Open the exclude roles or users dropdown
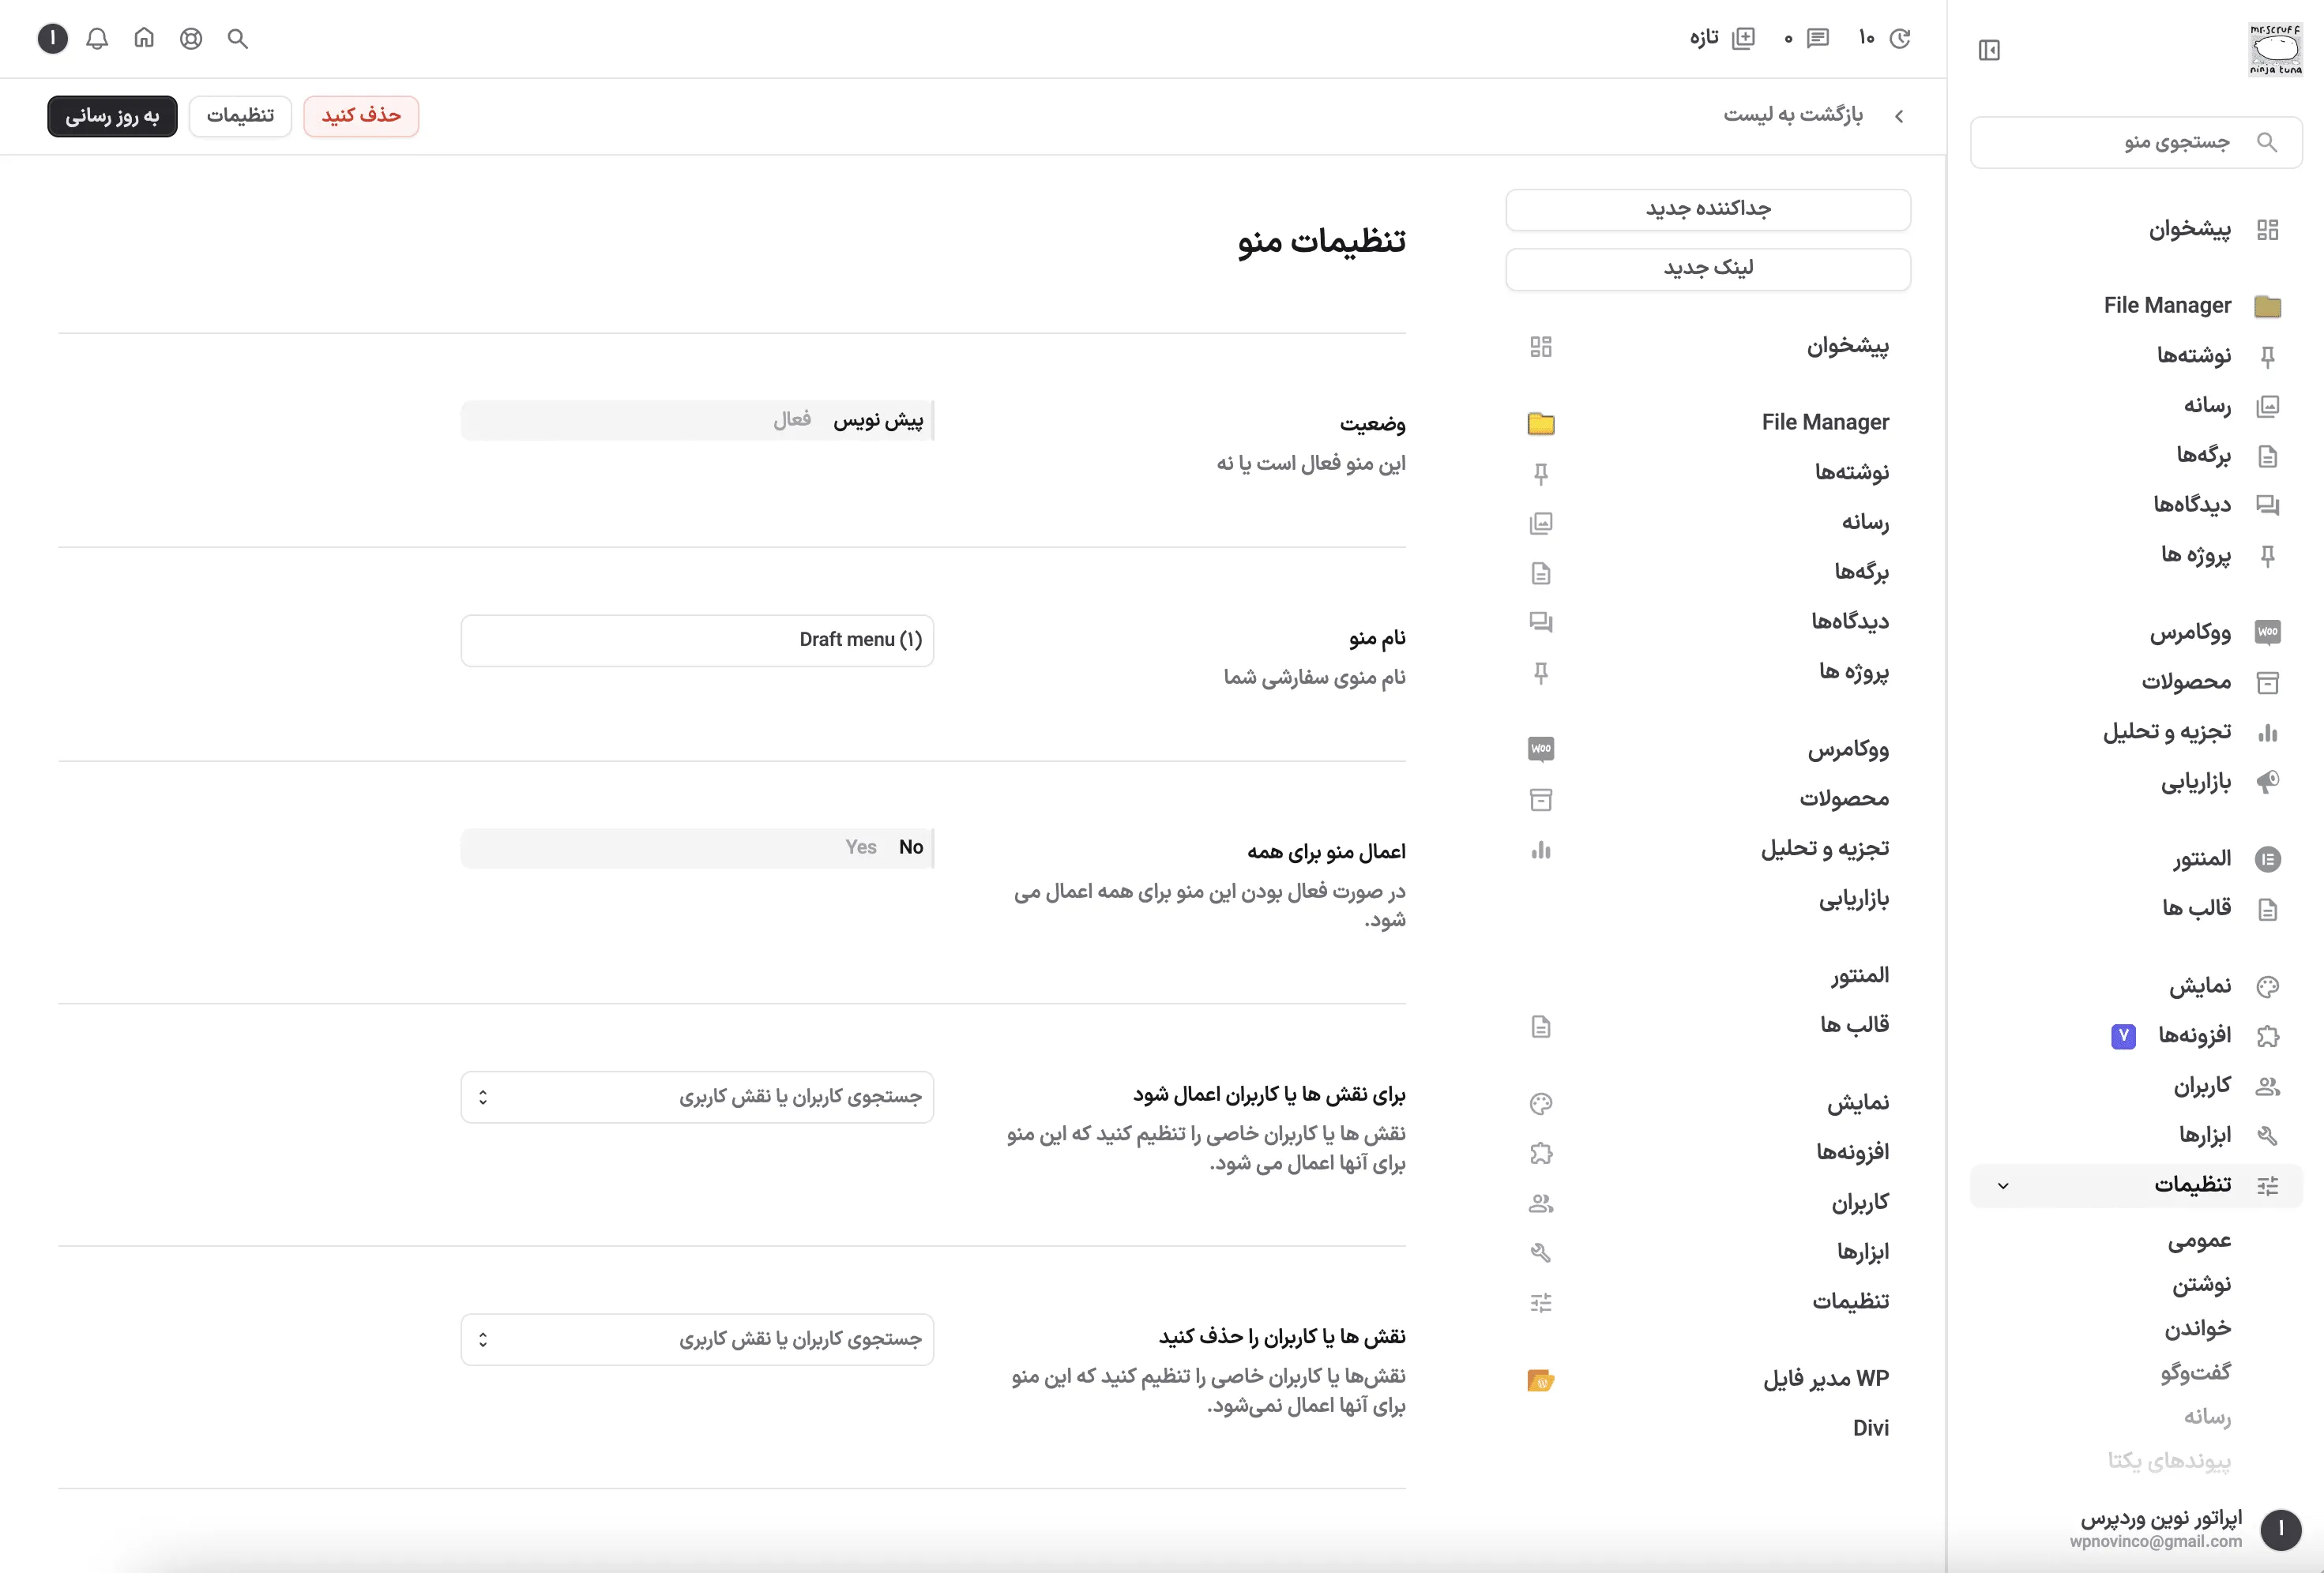2324x1573 pixels. 697,1339
